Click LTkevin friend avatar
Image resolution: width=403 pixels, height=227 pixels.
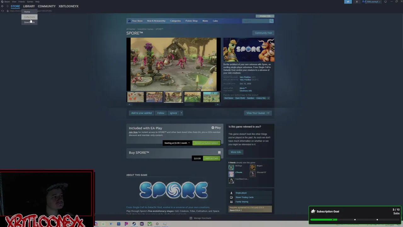pos(231,174)
